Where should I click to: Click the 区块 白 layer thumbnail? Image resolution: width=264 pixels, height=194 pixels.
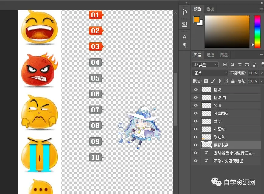pos(206,98)
